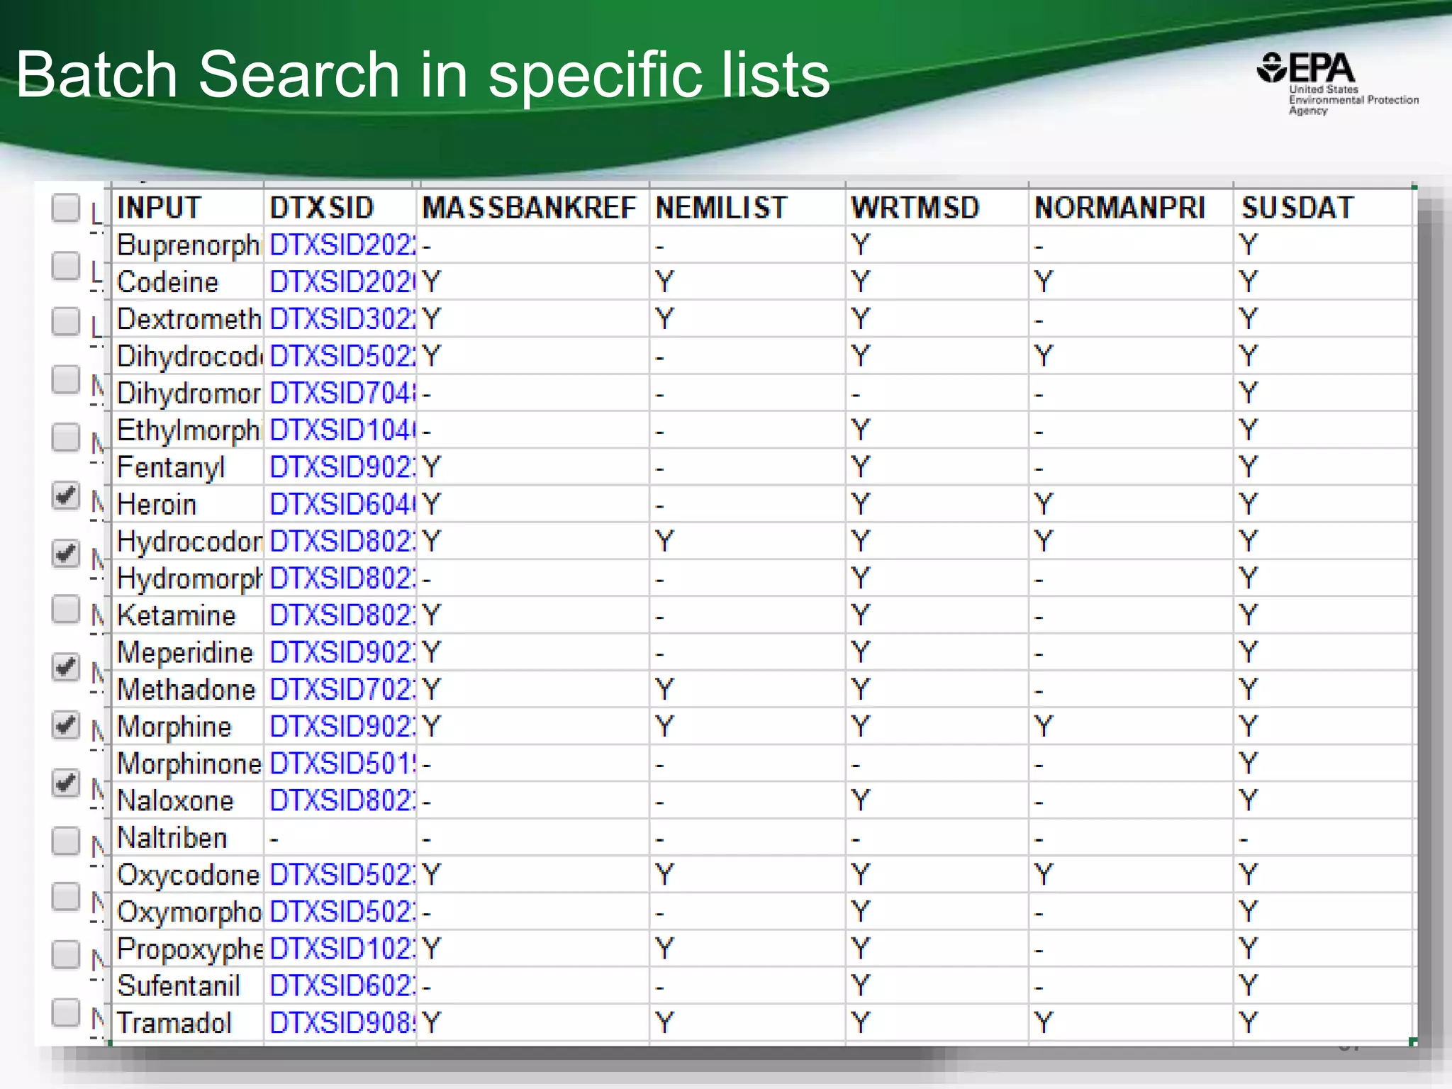The width and height of the screenshot is (1452, 1089).
Task: Follow the DTXSID link for Tramadol
Action: [342, 1022]
